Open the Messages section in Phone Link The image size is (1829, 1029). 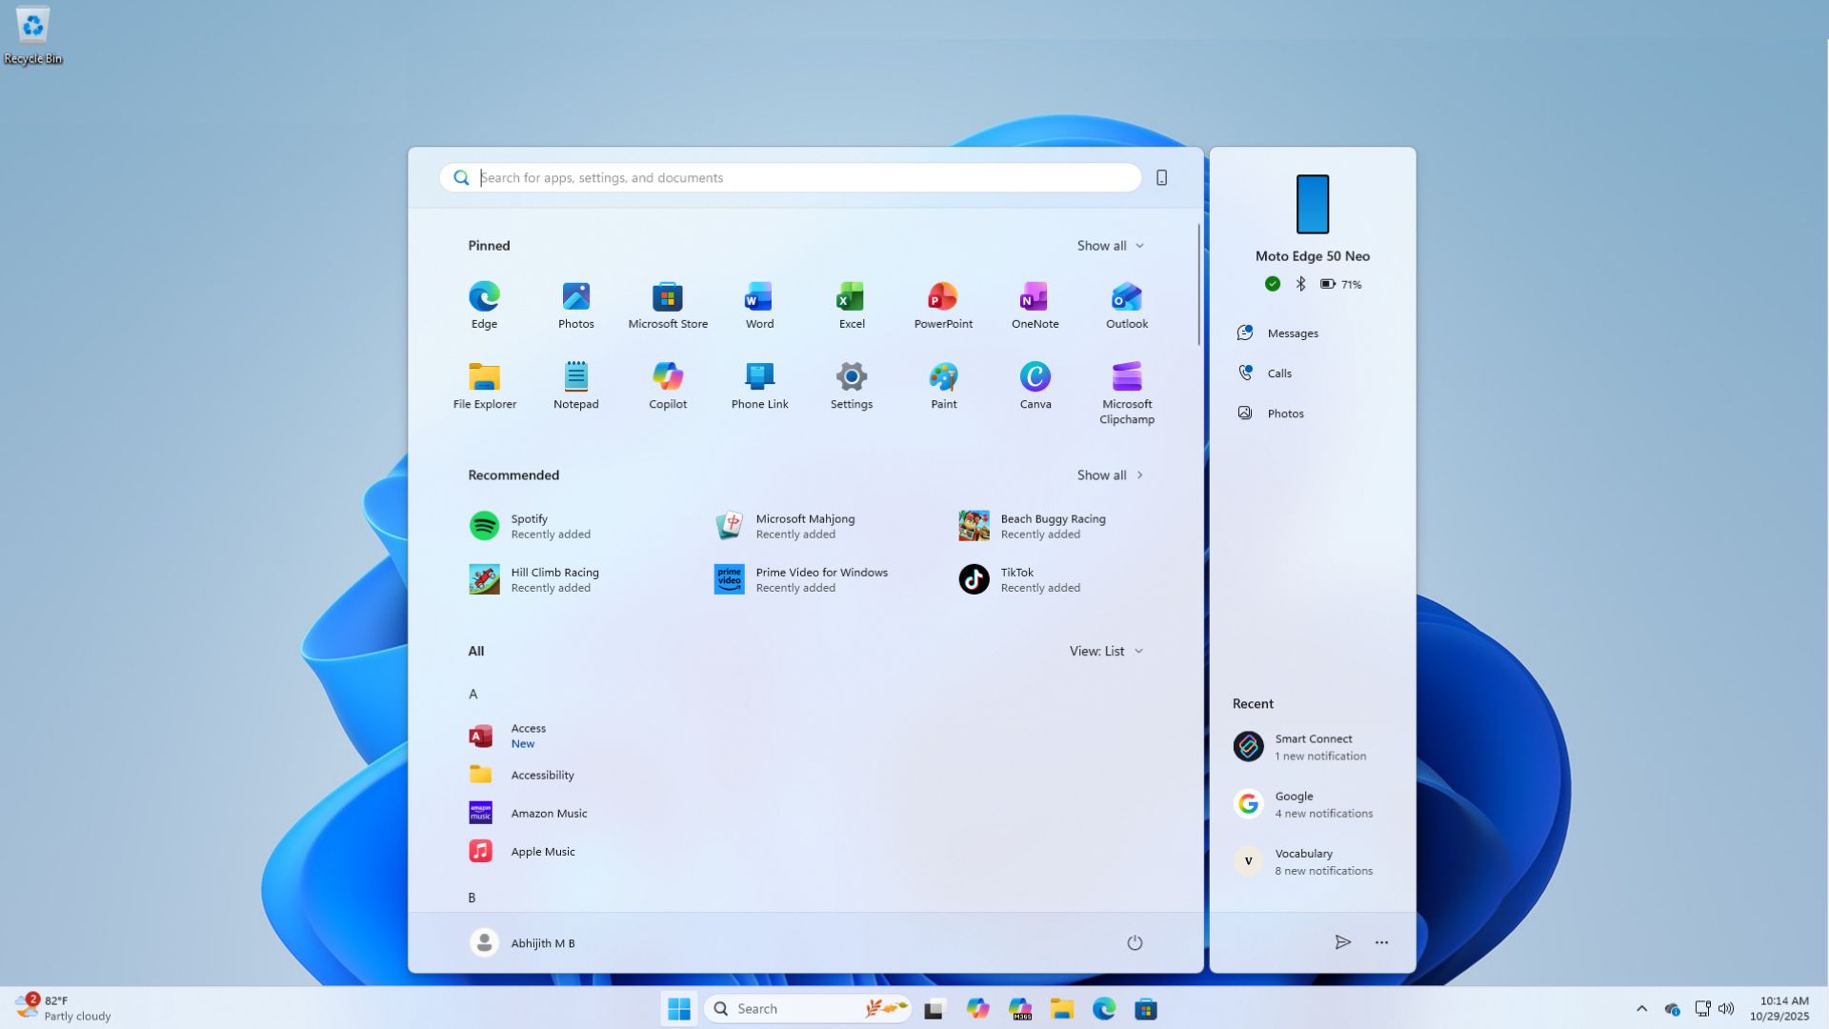1291,333
